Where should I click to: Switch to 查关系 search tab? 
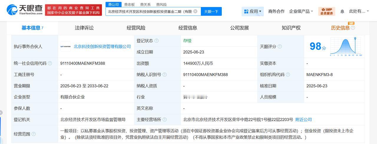(145, 4)
